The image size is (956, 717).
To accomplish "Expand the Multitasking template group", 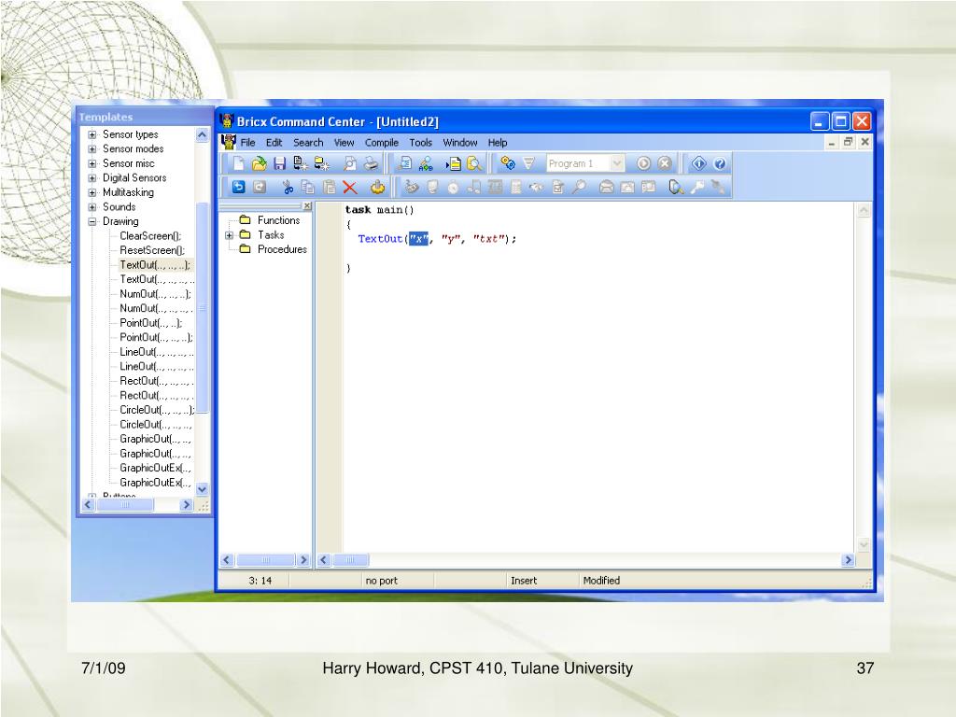I will click(92, 192).
